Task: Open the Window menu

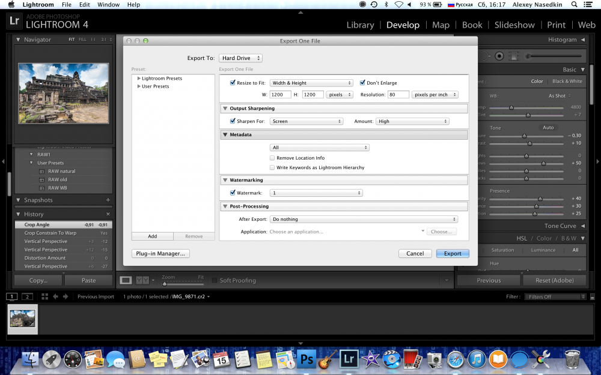Action: 108,5
